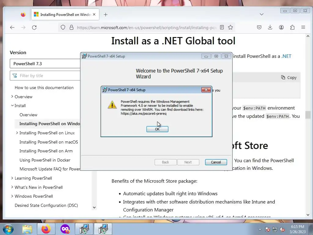The image size is (313, 235).
Task: Click the Filter by title input field
Action: coord(45,76)
